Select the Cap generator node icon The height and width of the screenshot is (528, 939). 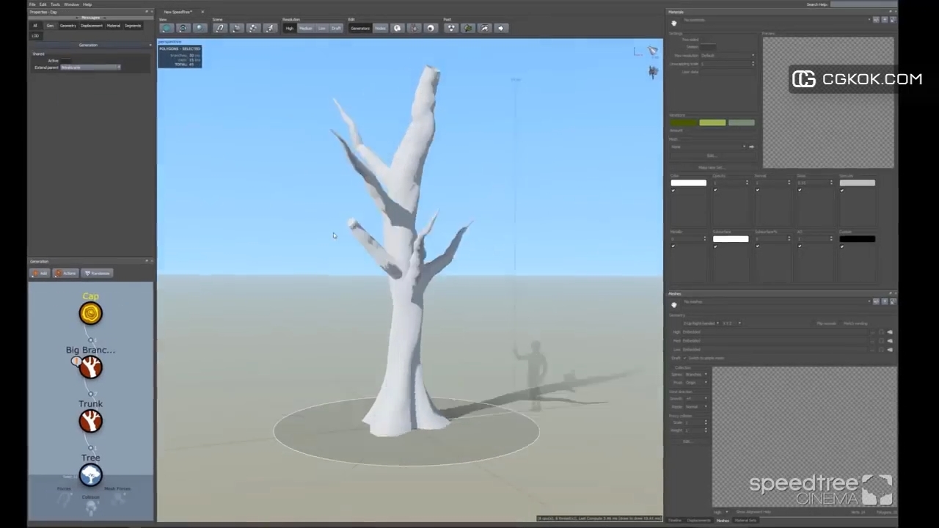pos(90,314)
